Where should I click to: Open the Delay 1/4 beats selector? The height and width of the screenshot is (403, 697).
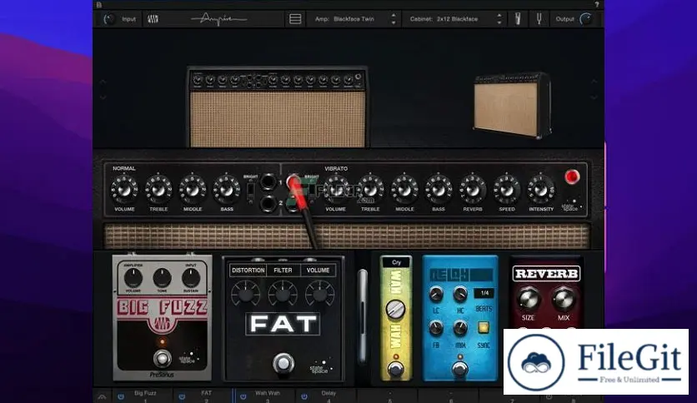click(484, 293)
